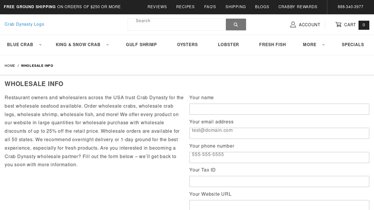Open the Specials page

(x=352, y=45)
